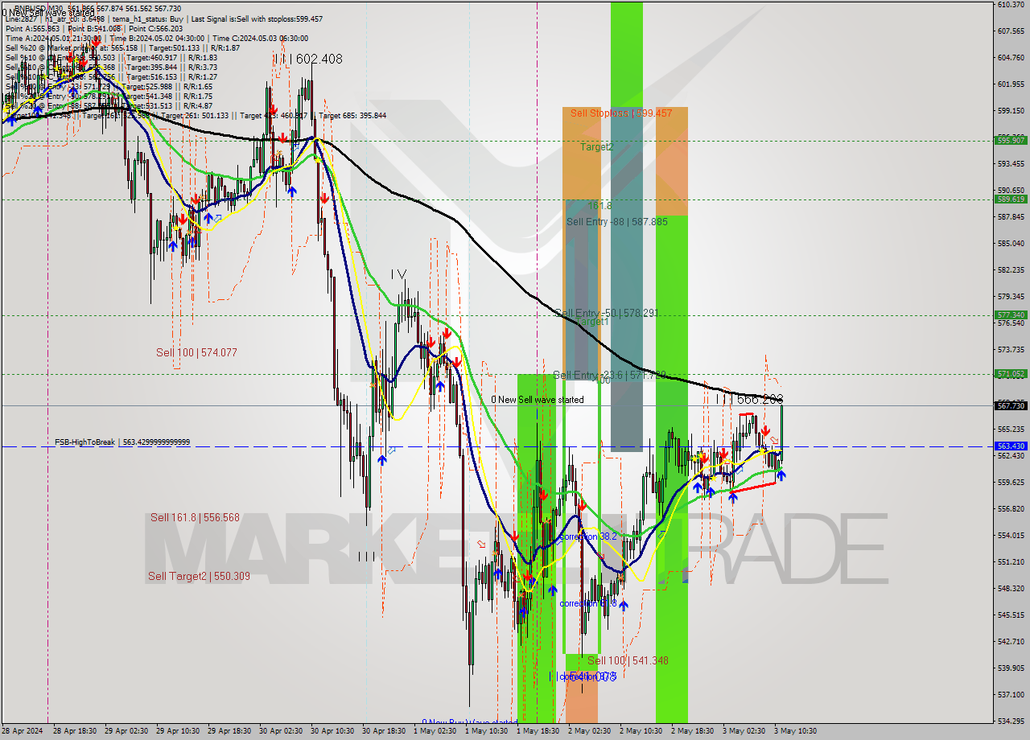Viewport: 1030px width, 740px height.
Task: Click the 551.210 price axis value
Action: coord(1011,561)
